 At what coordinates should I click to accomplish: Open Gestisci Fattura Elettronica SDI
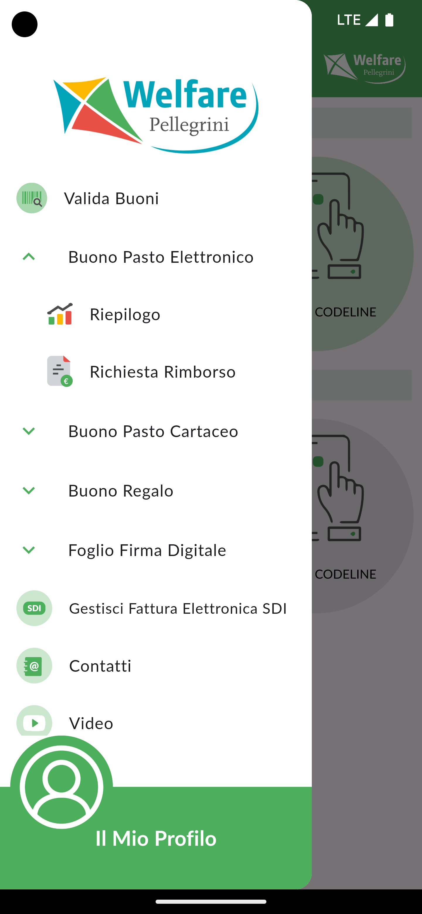pyautogui.click(x=156, y=608)
